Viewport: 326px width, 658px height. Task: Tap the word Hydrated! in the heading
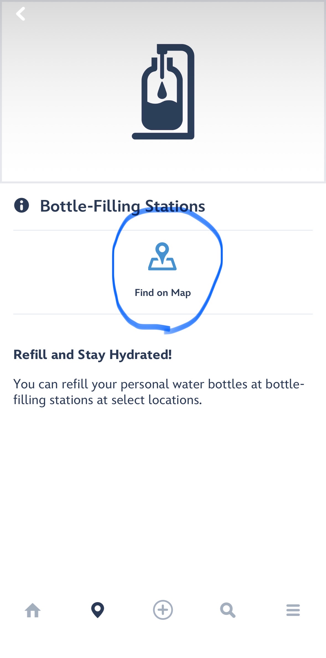140,355
